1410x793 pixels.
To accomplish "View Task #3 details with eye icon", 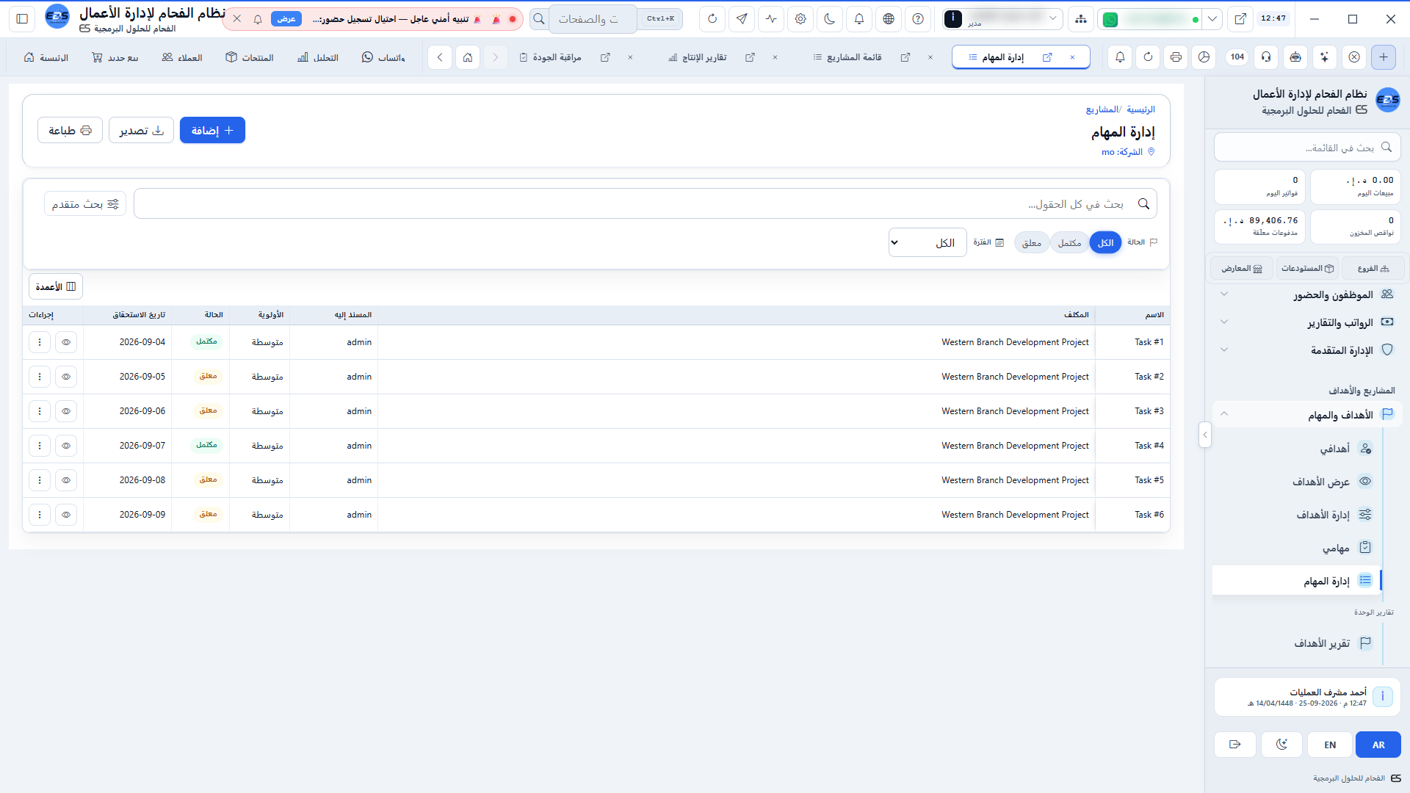I will [x=66, y=411].
